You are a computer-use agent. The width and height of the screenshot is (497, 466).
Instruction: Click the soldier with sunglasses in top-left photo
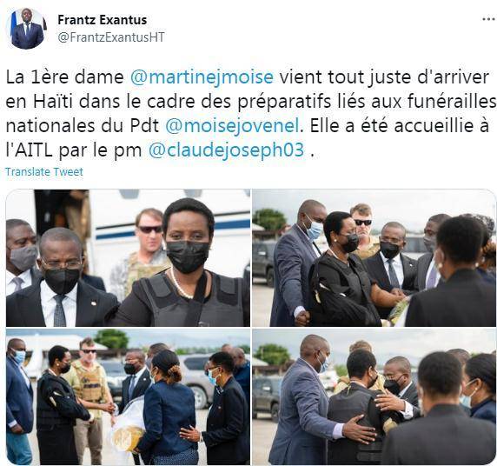tap(144, 250)
